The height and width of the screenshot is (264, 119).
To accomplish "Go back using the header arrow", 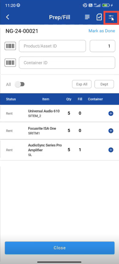I will (7, 17).
